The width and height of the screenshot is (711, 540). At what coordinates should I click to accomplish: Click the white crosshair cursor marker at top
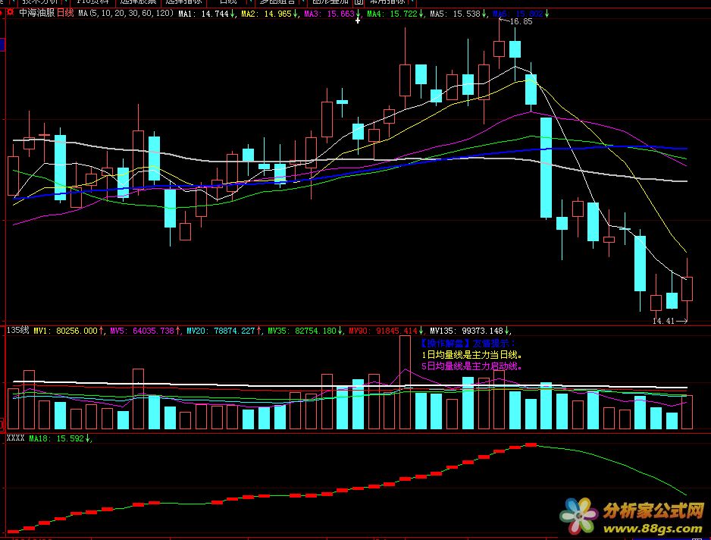pos(358,20)
